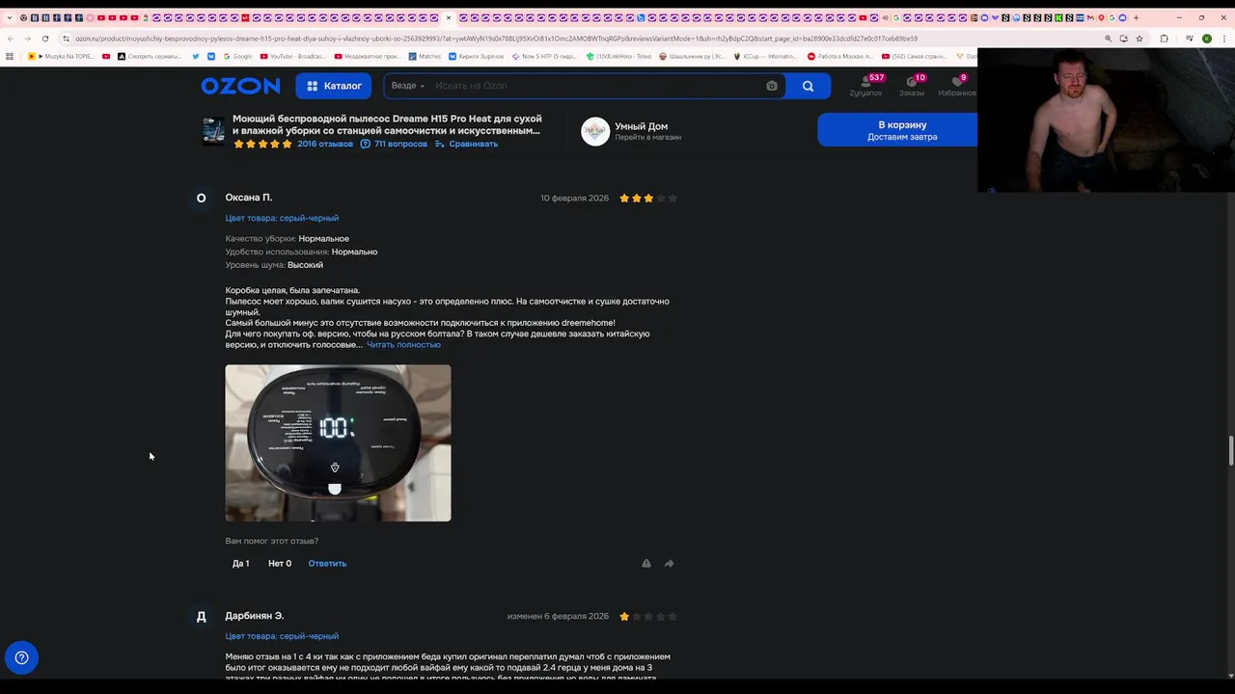Add the product to comparison via Сравнивать

(467, 144)
